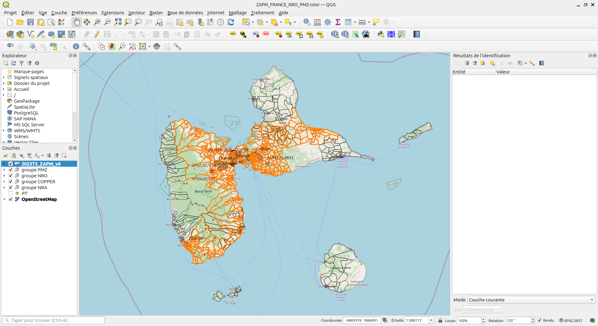This screenshot has height=326, width=598.
Task: Click the Taper pour trouver search field
Action: pyautogui.click(x=54, y=320)
